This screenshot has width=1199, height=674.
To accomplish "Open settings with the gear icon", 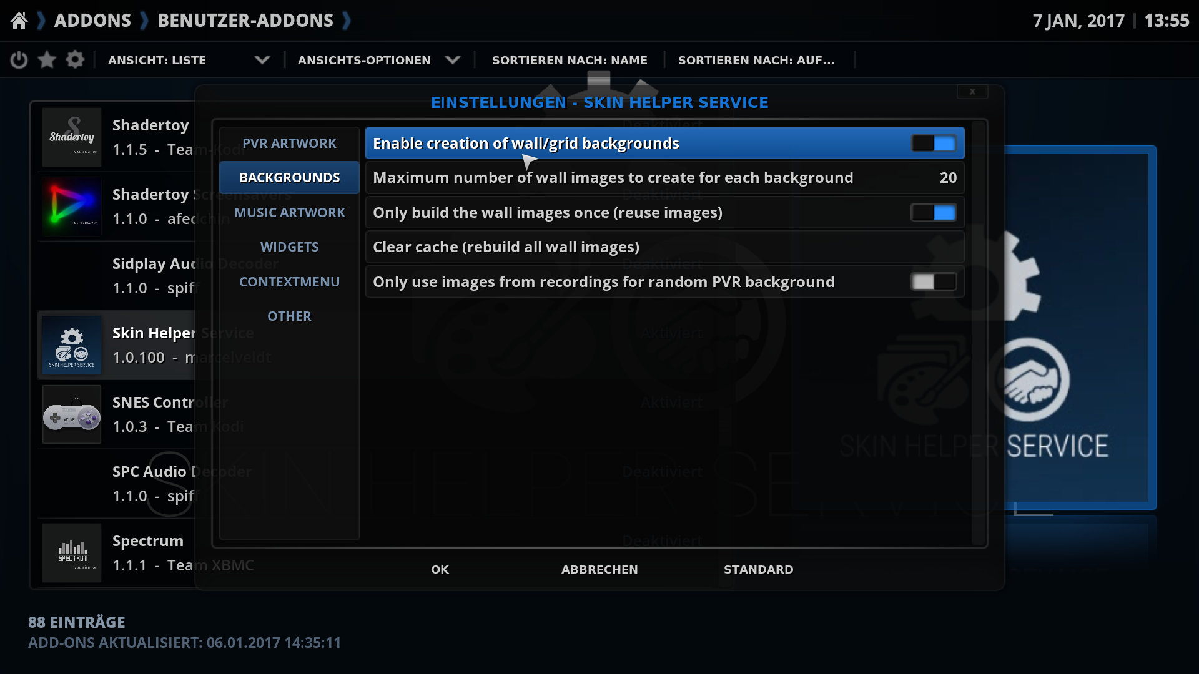I will (75, 60).
